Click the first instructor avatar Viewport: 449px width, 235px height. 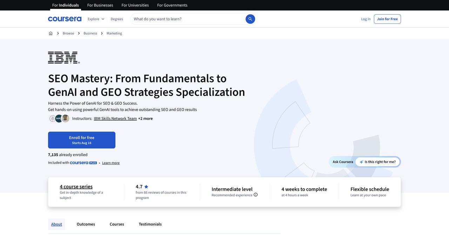click(53, 119)
